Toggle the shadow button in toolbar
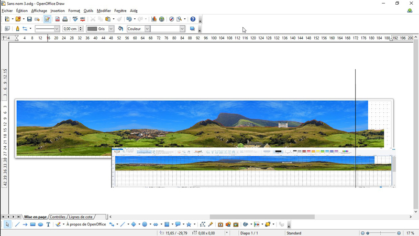 (x=192, y=29)
